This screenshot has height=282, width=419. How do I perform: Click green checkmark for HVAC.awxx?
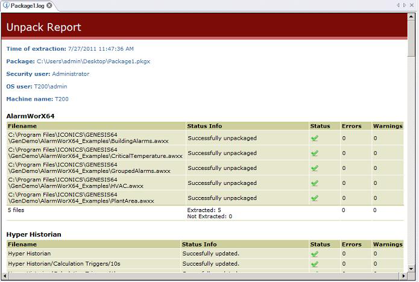tap(315, 183)
